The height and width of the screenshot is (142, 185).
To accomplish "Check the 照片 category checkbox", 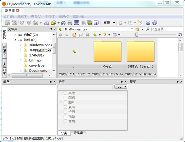I will point(65,102).
